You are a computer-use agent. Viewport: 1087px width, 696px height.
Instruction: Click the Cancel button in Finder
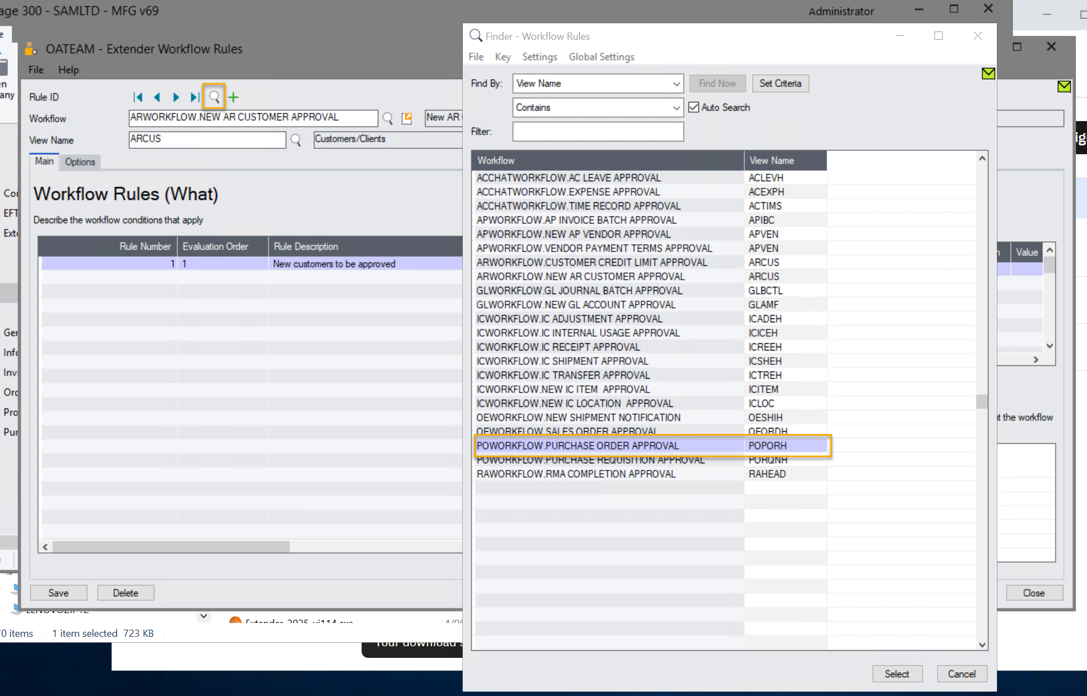pyautogui.click(x=961, y=673)
